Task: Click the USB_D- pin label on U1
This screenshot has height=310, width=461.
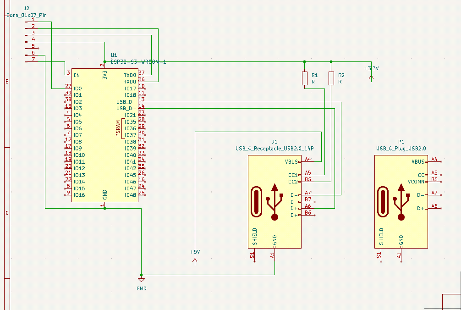Action: [x=126, y=102]
